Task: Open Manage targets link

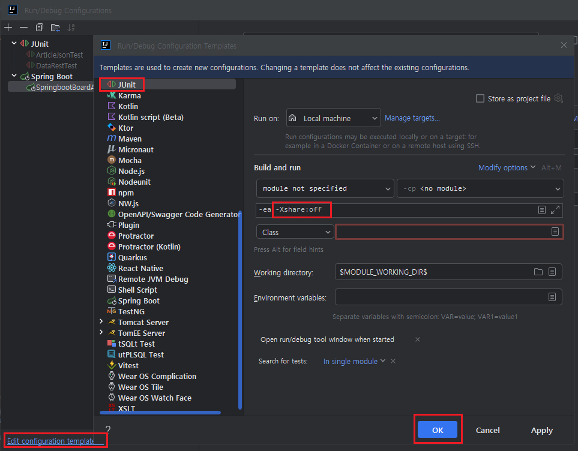Action: 412,118
